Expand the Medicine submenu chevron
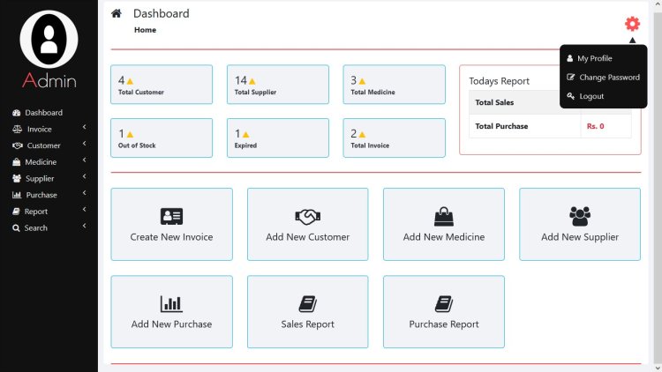Image resolution: width=662 pixels, height=372 pixels. point(85,160)
